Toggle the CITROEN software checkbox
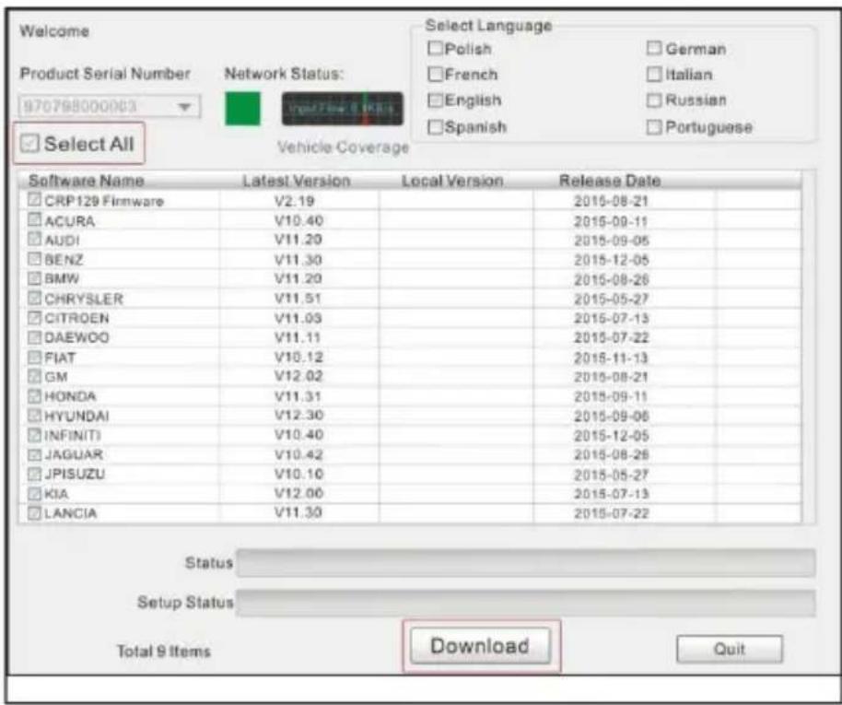 click(34, 318)
